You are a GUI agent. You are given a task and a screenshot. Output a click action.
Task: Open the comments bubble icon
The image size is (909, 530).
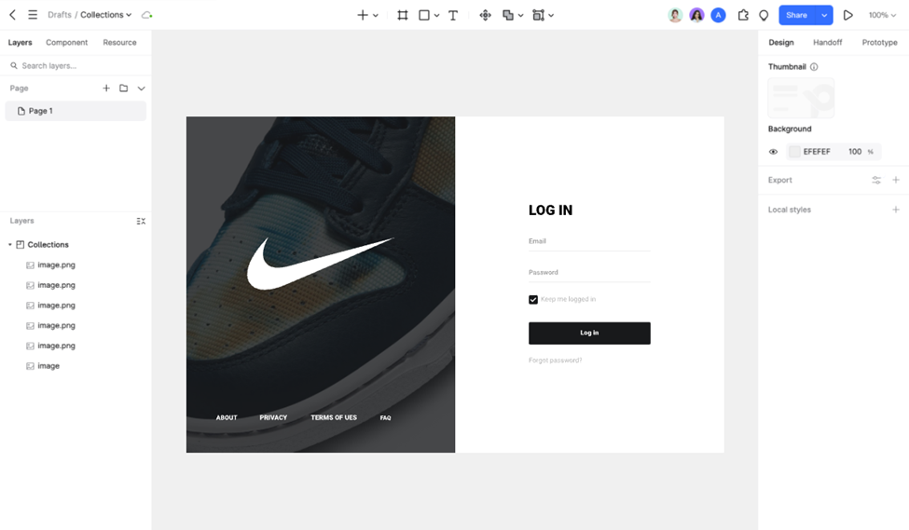tap(764, 15)
